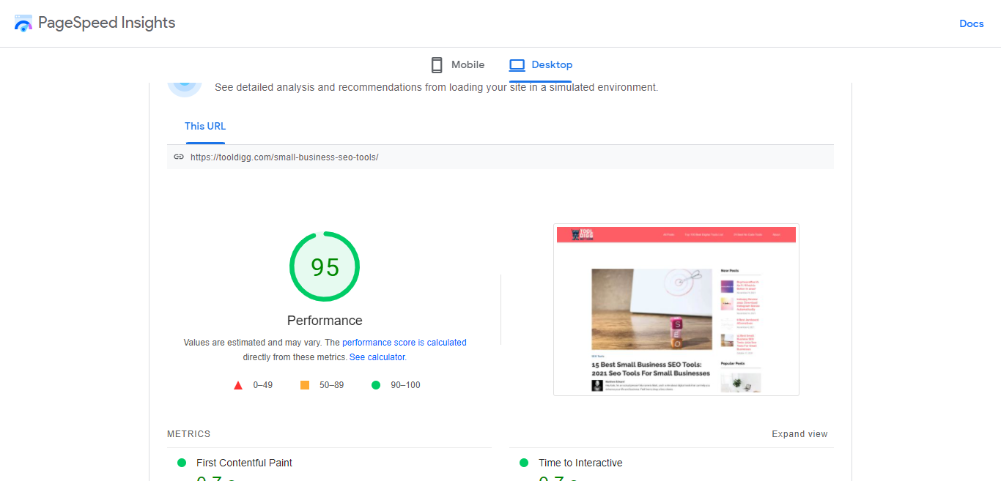This screenshot has height=481, width=1001.
Task: Click the Time to Interactive green status dot
Action: click(524, 463)
